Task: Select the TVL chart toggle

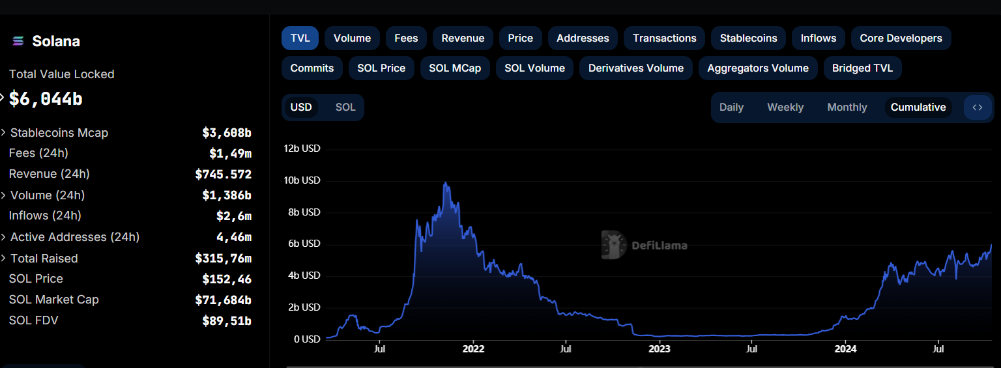Action: (x=300, y=38)
